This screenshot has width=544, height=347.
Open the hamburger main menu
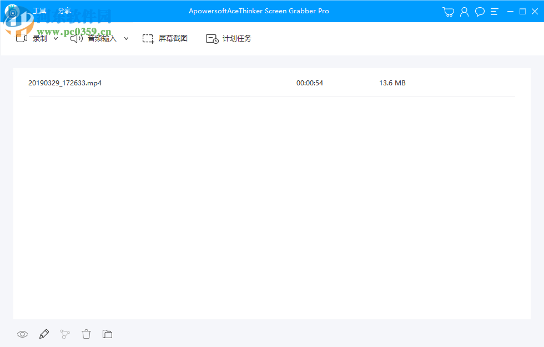coord(494,11)
